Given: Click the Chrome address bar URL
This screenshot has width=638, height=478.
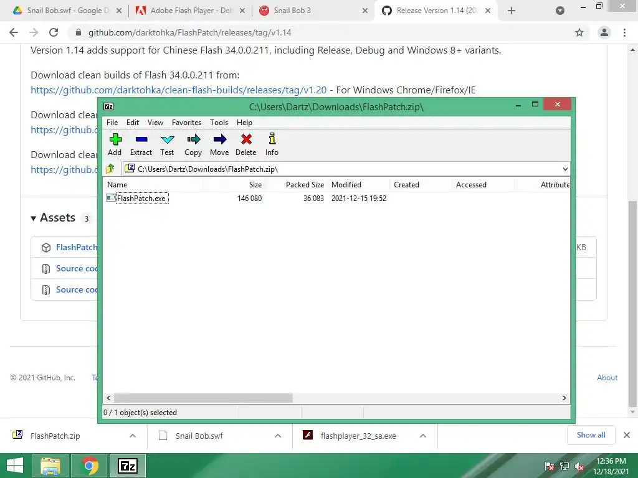Looking at the screenshot, I should click(x=189, y=32).
